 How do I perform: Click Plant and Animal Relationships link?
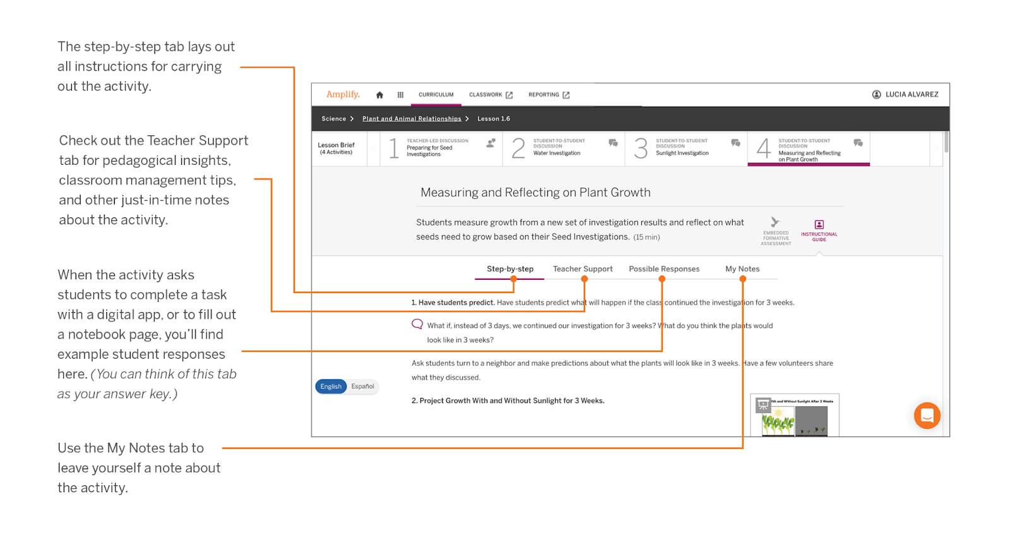click(x=412, y=119)
